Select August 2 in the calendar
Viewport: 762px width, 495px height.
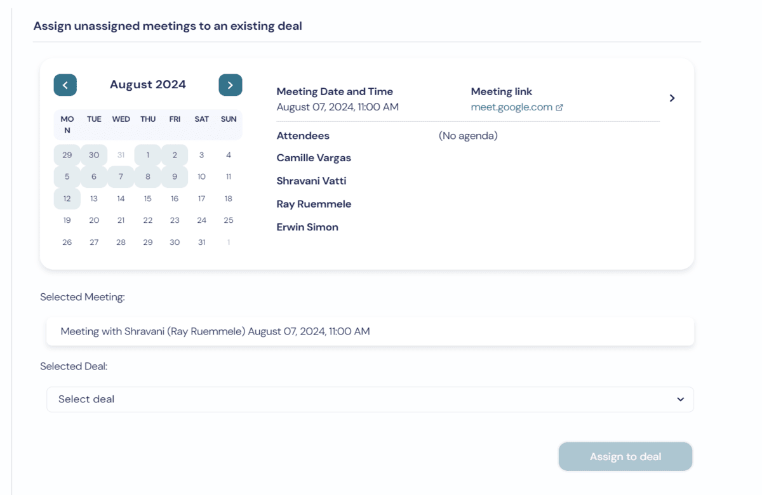[175, 155]
